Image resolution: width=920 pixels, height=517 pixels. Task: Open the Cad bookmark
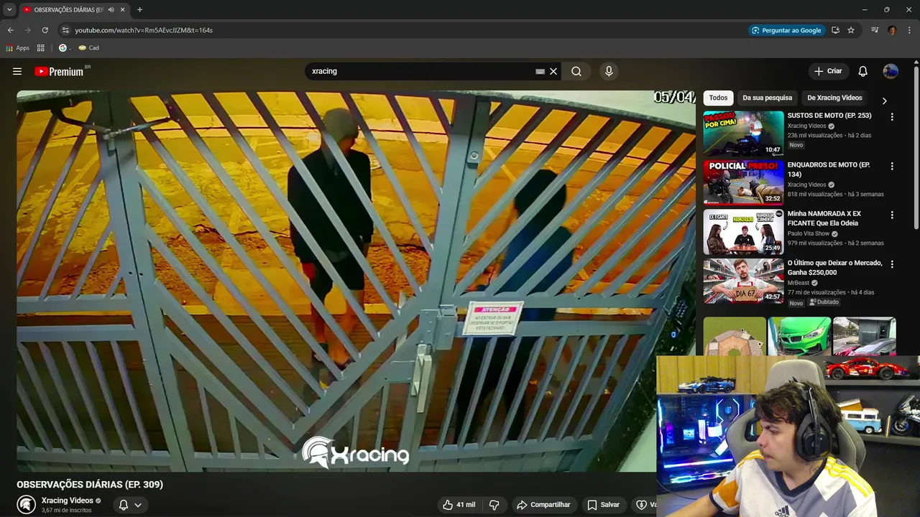[x=88, y=48]
